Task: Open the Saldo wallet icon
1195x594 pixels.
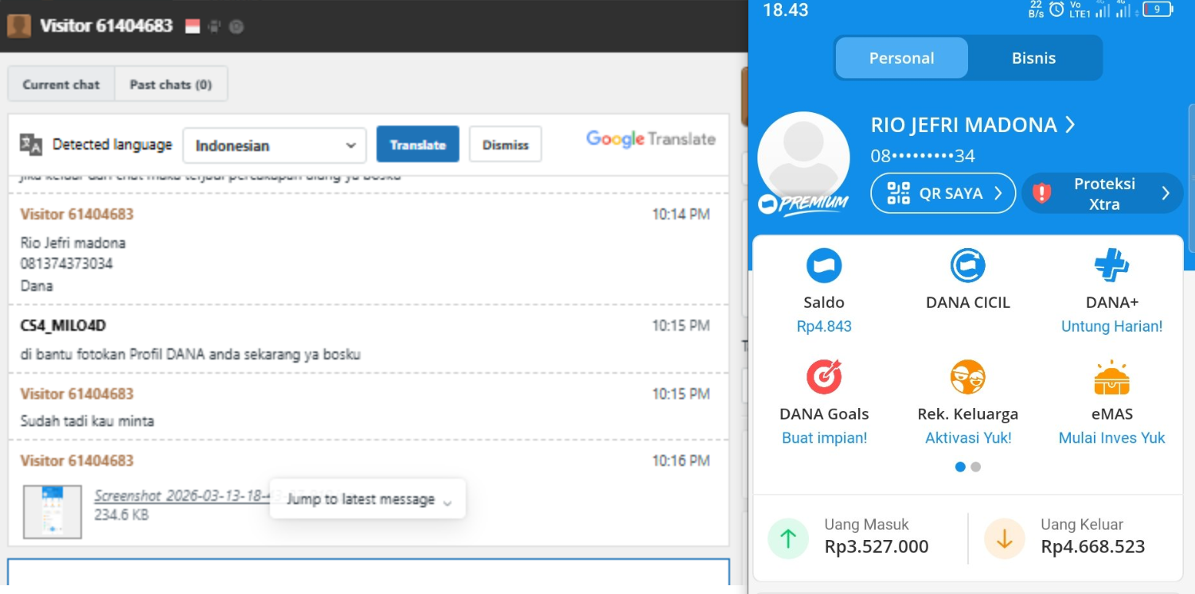Action: [x=824, y=266]
